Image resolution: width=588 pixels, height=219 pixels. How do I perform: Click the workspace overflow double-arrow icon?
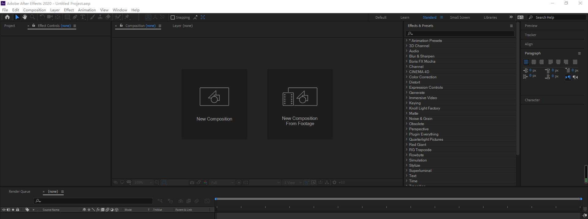pos(511,17)
